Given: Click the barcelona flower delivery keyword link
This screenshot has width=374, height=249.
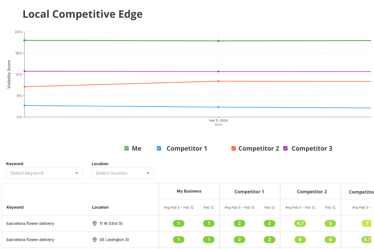Looking at the screenshot, I should pyautogui.click(x=30, y=223).
